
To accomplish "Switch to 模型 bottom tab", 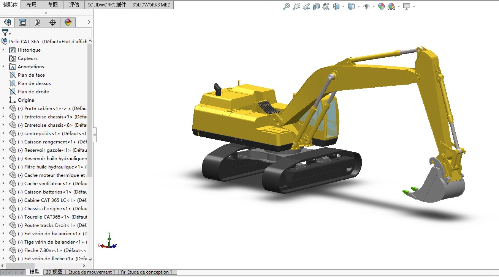I will pos(35,272).
